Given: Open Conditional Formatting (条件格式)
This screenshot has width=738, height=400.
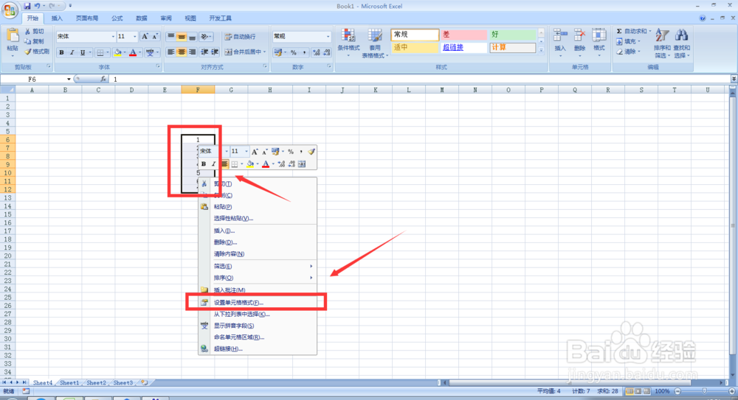Looking at the screenshot, I should [348, 43].
